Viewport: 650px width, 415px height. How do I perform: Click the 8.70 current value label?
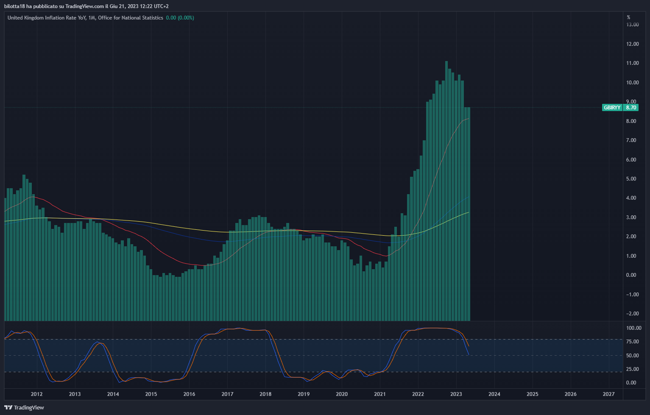(x=631, y=108)
